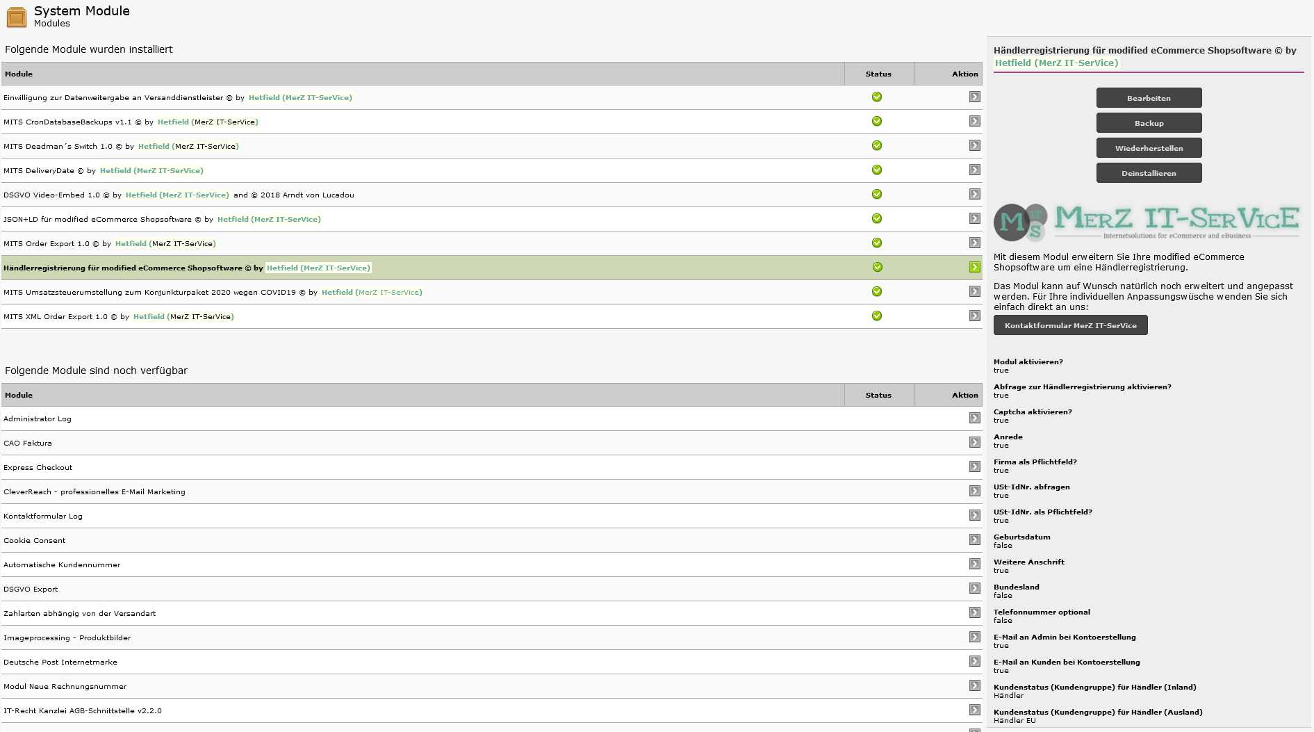Select the Express Checkout module name
This screenshot has height=732, width=1314.
pyautogui.click(x=38, y=467)
